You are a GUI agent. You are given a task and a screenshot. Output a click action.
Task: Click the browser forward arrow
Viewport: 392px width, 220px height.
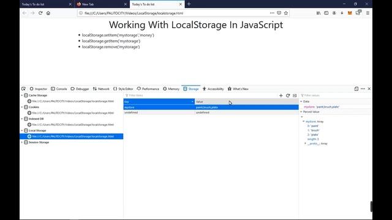coord(32,13)
